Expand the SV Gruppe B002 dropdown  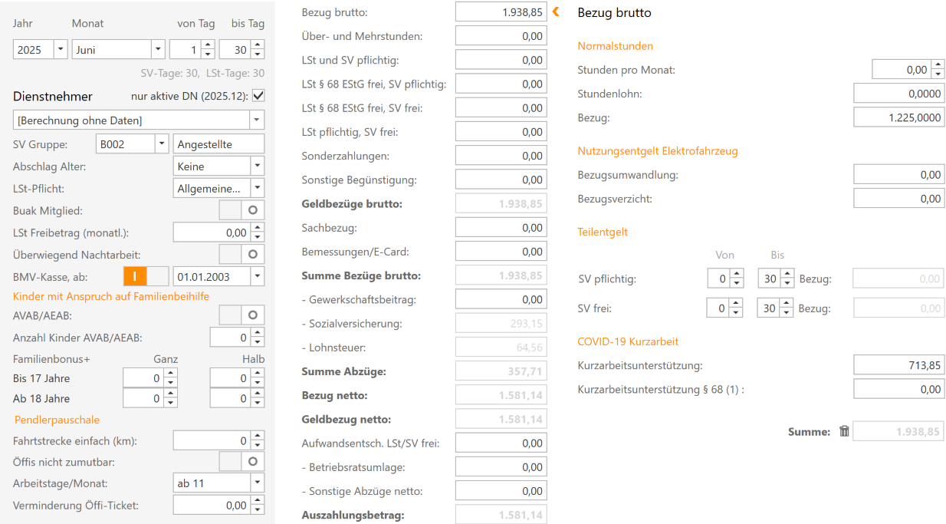[161, 143]
